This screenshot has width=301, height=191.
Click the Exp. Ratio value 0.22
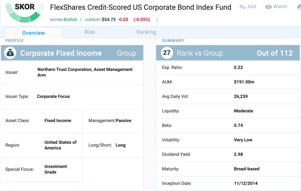coord(238,67)
